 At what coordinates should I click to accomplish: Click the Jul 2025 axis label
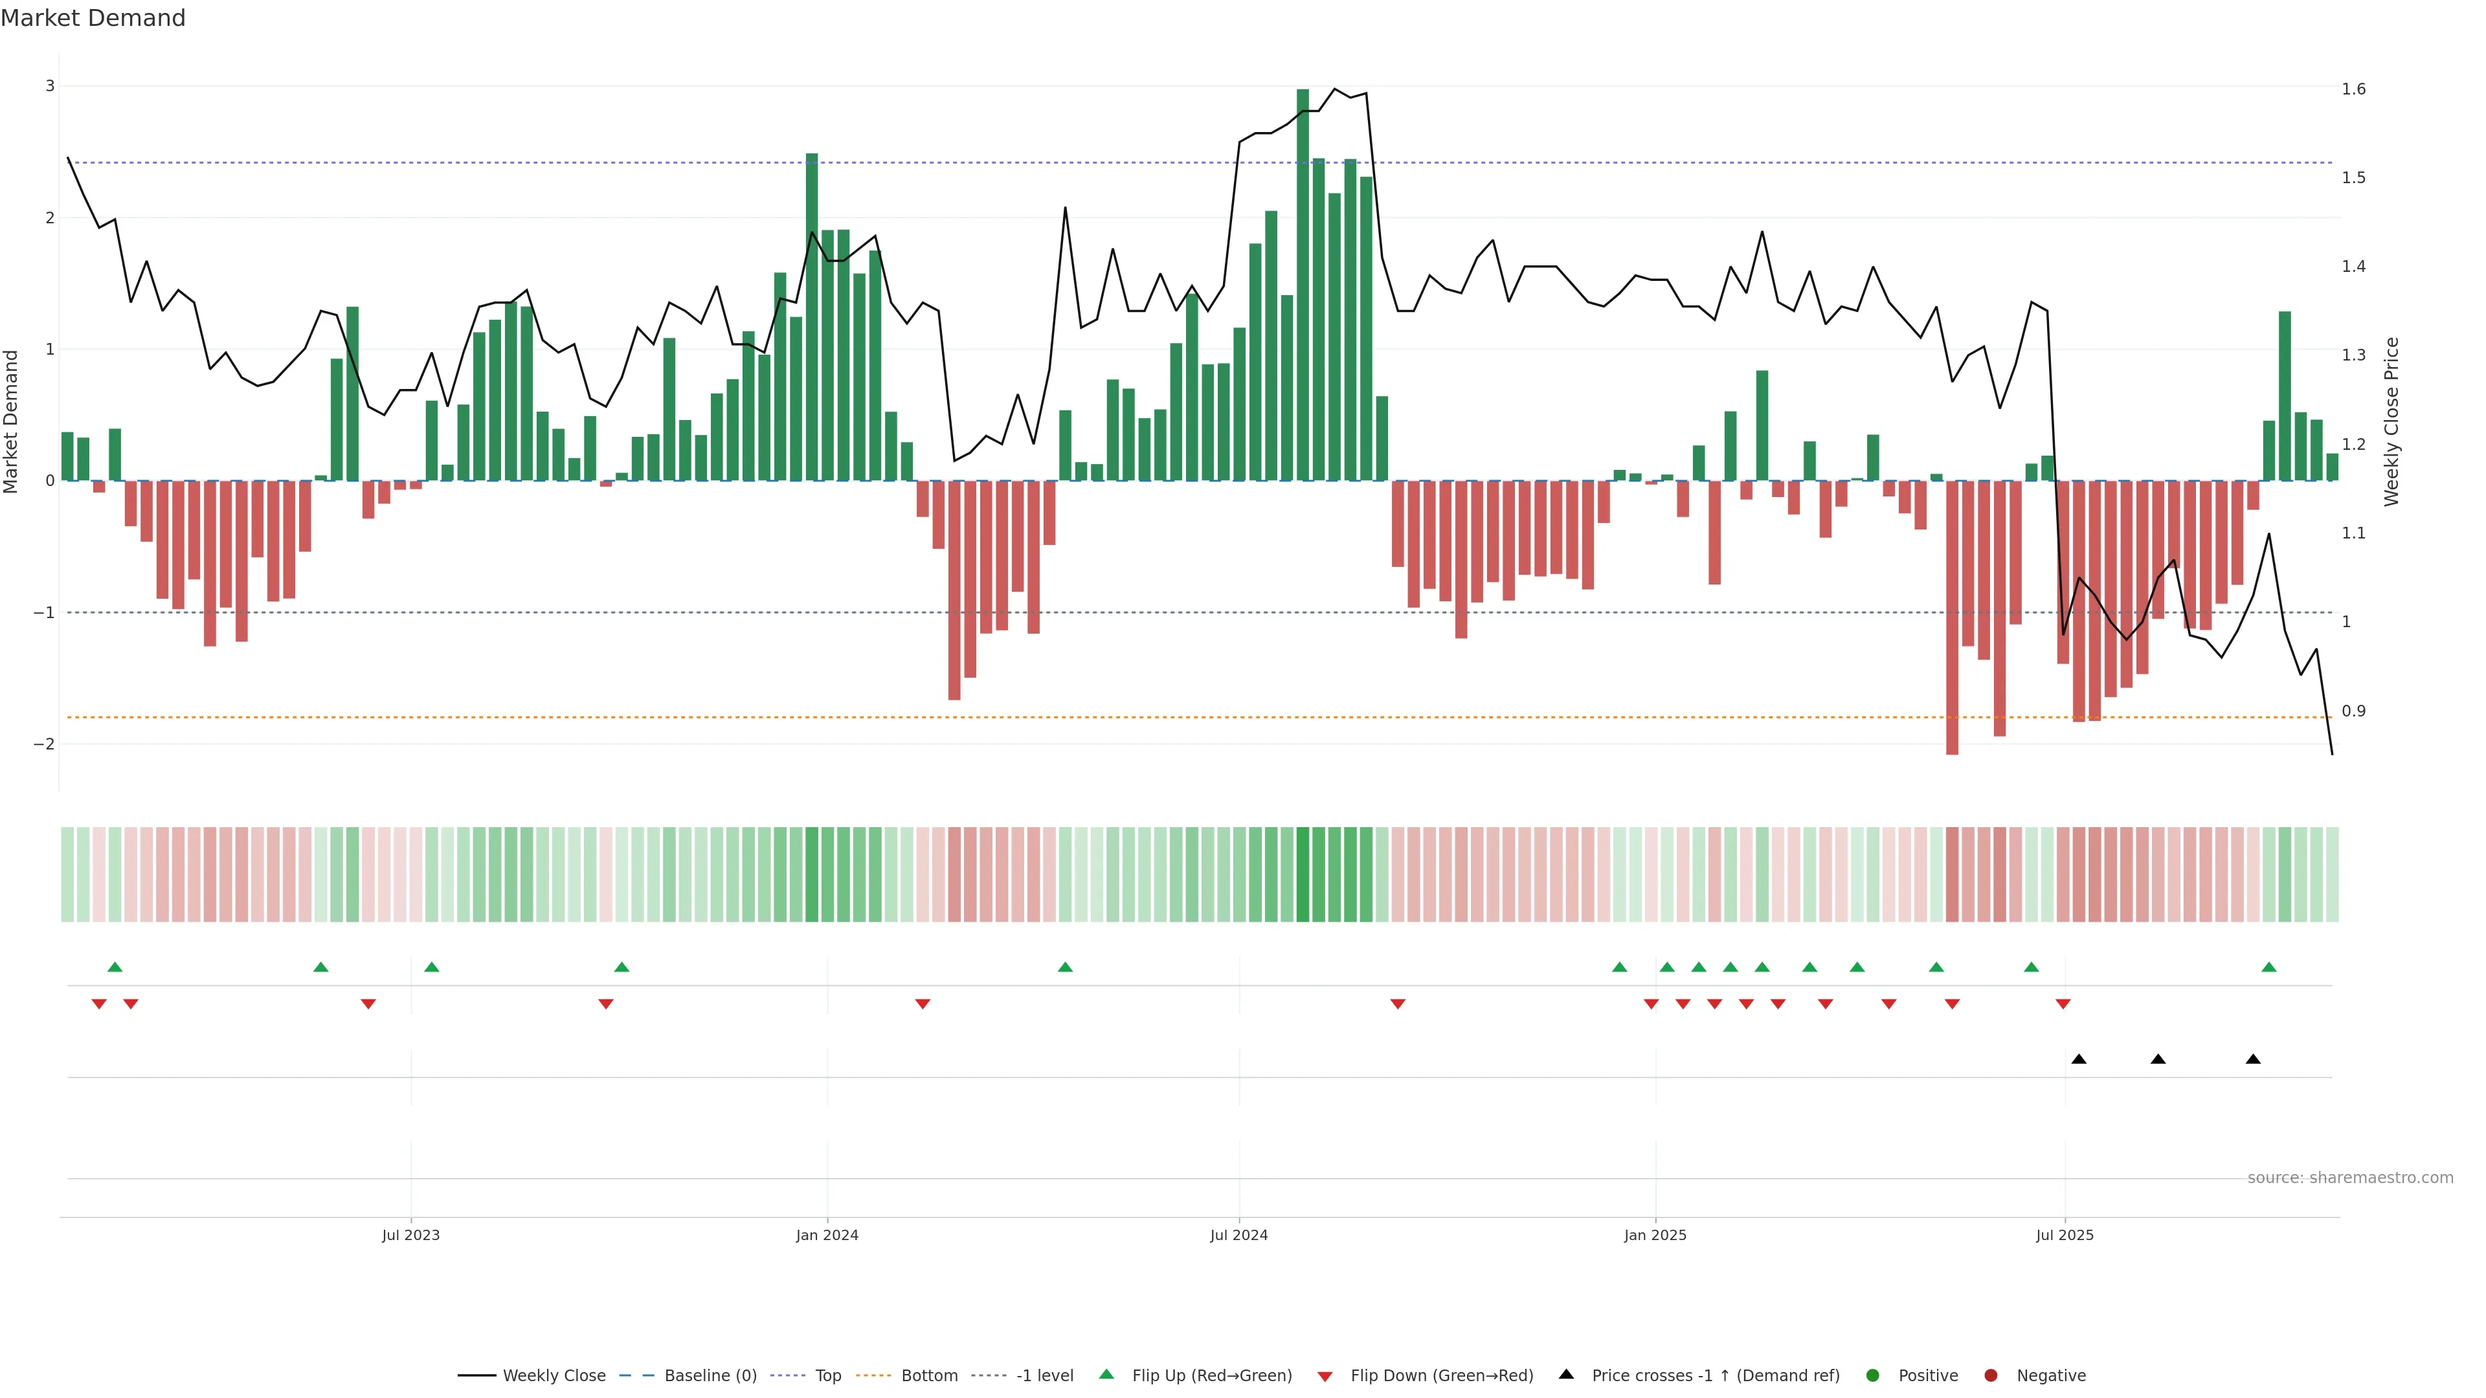pyautogui.click(x=2065, y=1235)
